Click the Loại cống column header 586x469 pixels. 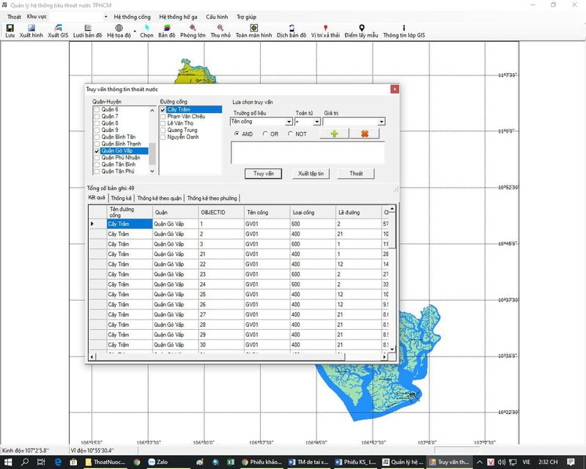313,213
